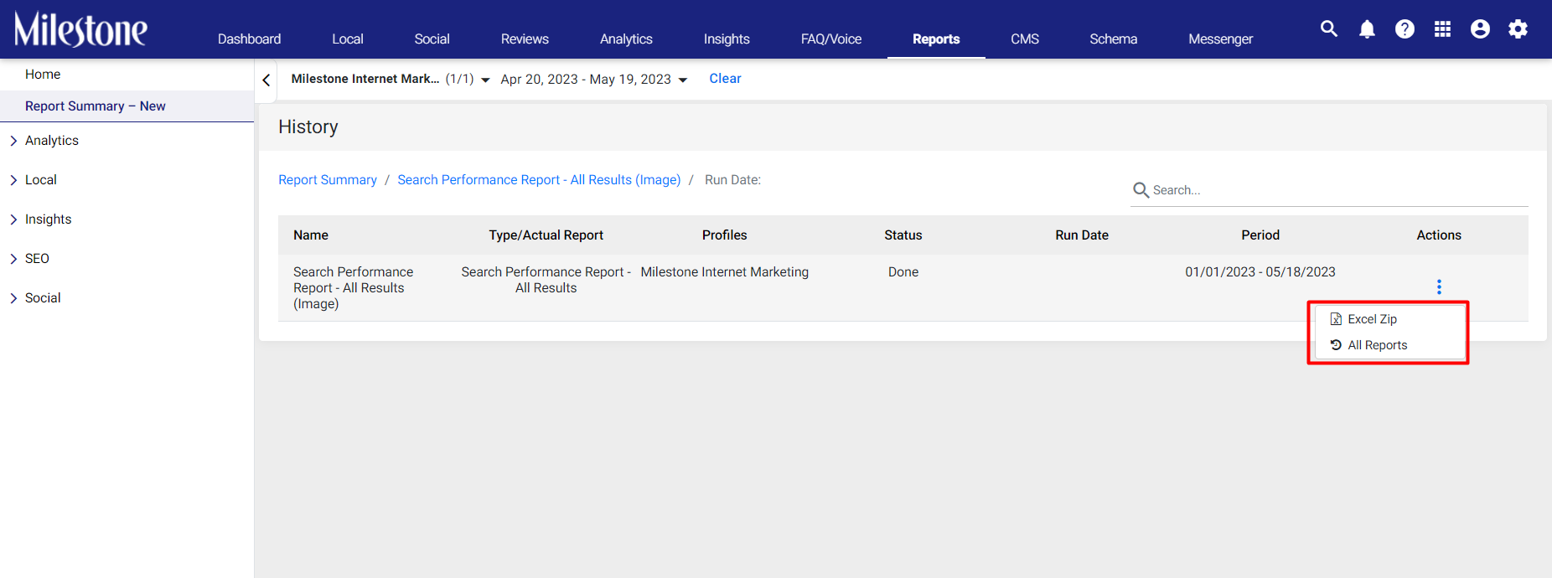Open the Analytics top tab
Viewport: 1552px width, 578px height.
click(626, 39)
